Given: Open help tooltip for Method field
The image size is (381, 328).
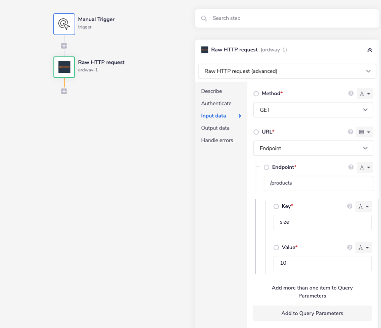Looking at the screenshot, I should coord(351,93).
